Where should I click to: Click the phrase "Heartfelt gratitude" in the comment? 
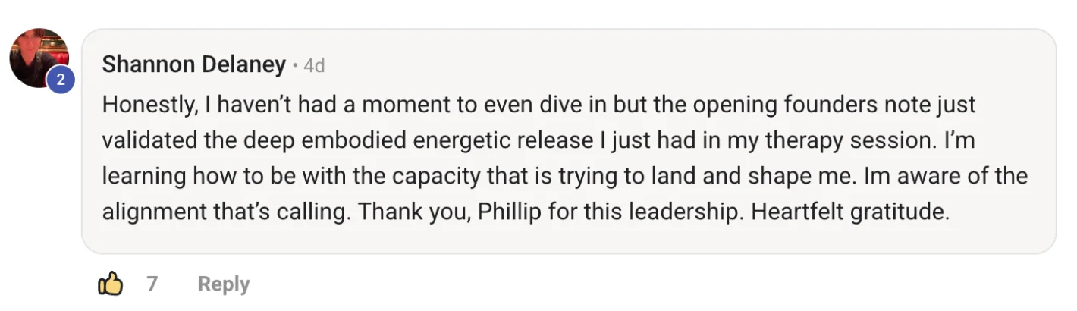point(849,212)
